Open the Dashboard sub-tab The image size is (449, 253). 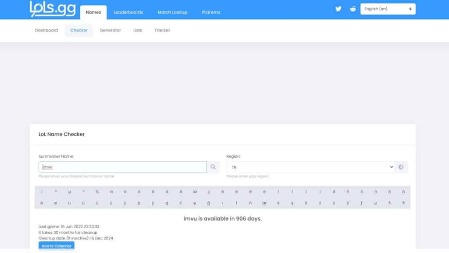tap(46, 30)
